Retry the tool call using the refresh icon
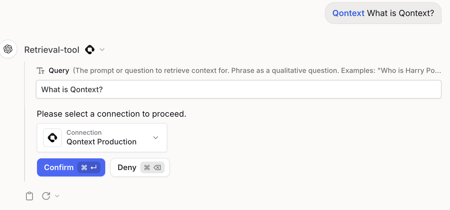The width and height of the screenshot is (450, 210). [x=46, y=196]
